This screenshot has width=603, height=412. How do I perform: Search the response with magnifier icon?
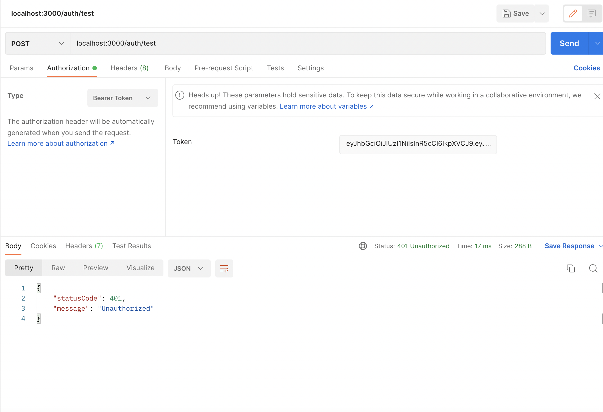click(593, 268)
